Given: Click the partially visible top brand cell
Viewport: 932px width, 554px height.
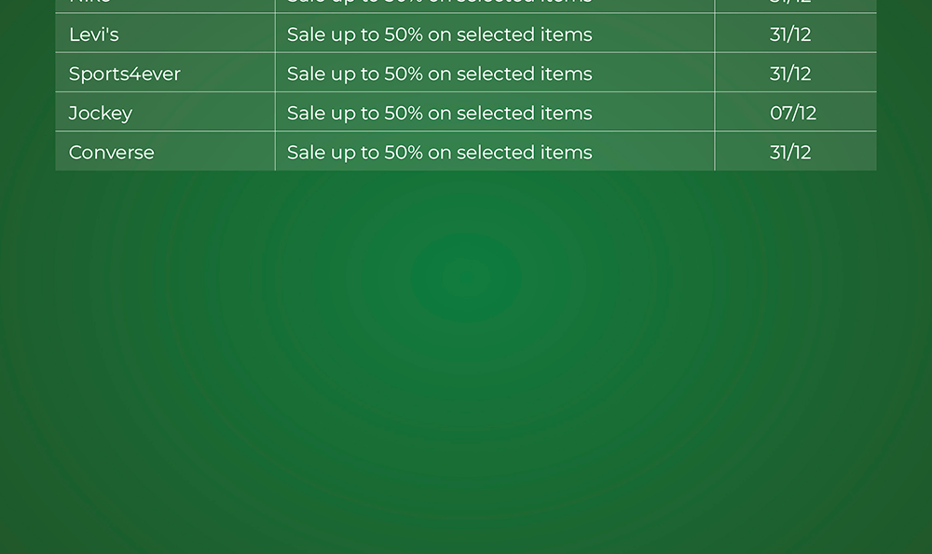Looking at the screenshot, I should (89, 4).
